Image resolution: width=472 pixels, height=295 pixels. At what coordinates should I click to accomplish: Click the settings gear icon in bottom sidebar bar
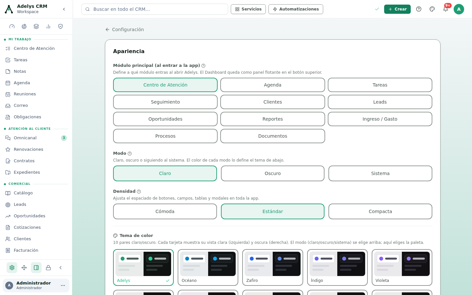point(12,268)
